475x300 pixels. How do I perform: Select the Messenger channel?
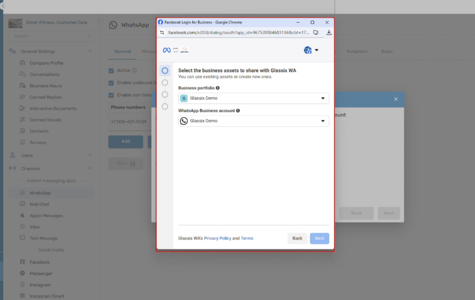[41, 273]
